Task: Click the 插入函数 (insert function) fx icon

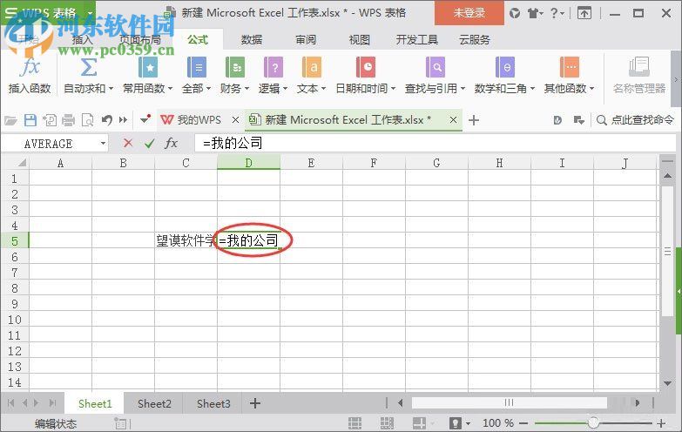Action: [x=30, y=67]
